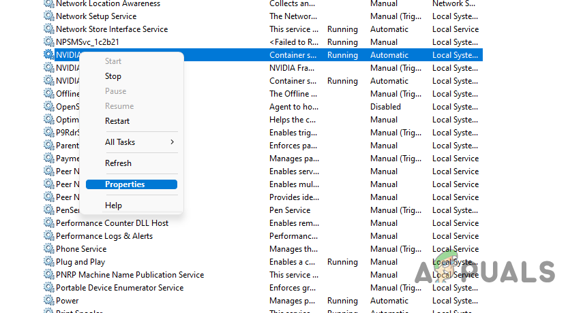Click gear icon of PenService row
583x313 pixels.
click(48, 210)
